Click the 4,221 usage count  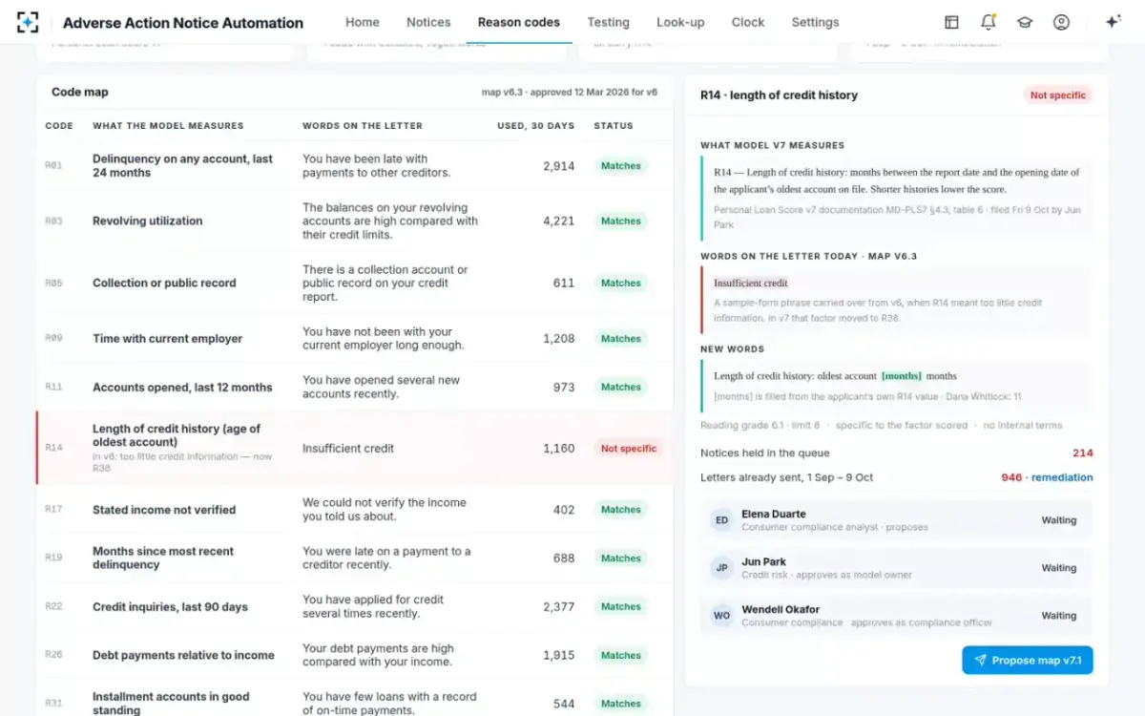pos(559,221)
